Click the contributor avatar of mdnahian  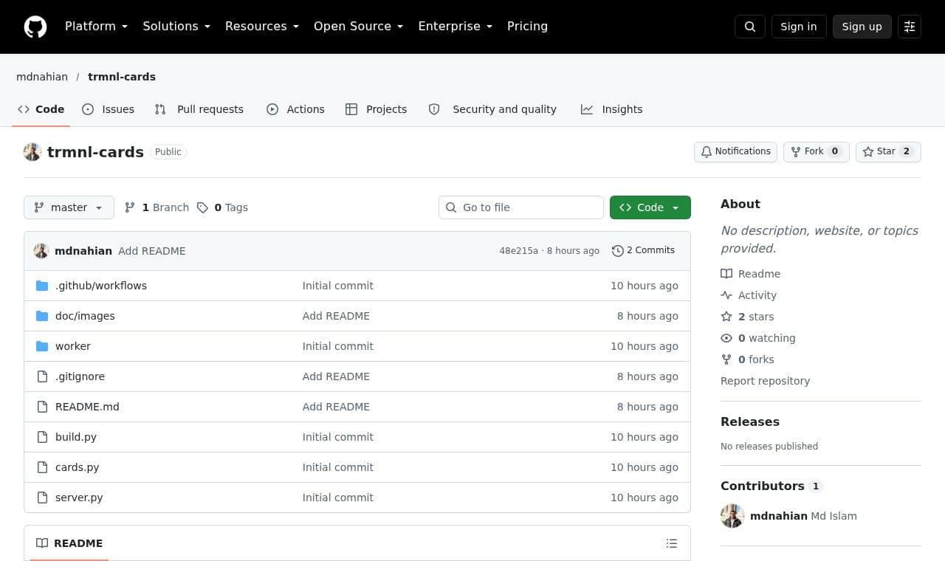[732, 516]
